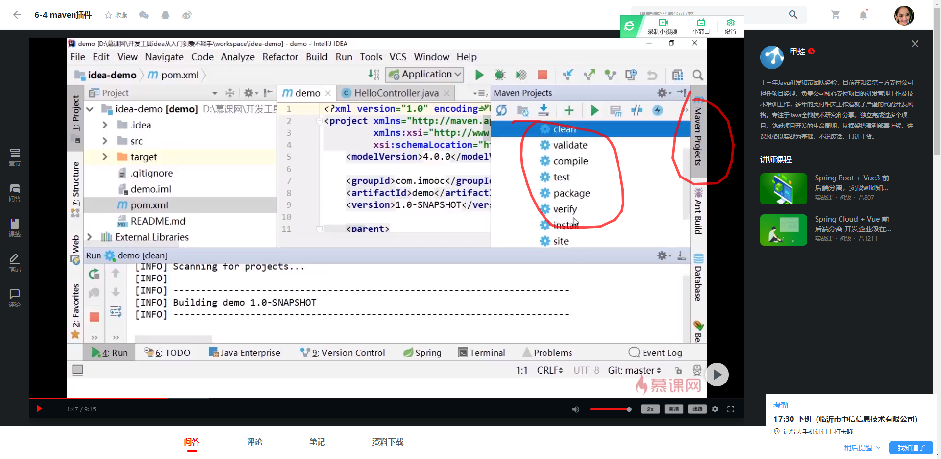Collapse all in the Project panel
Screen dimensions: 941x459
229,93
